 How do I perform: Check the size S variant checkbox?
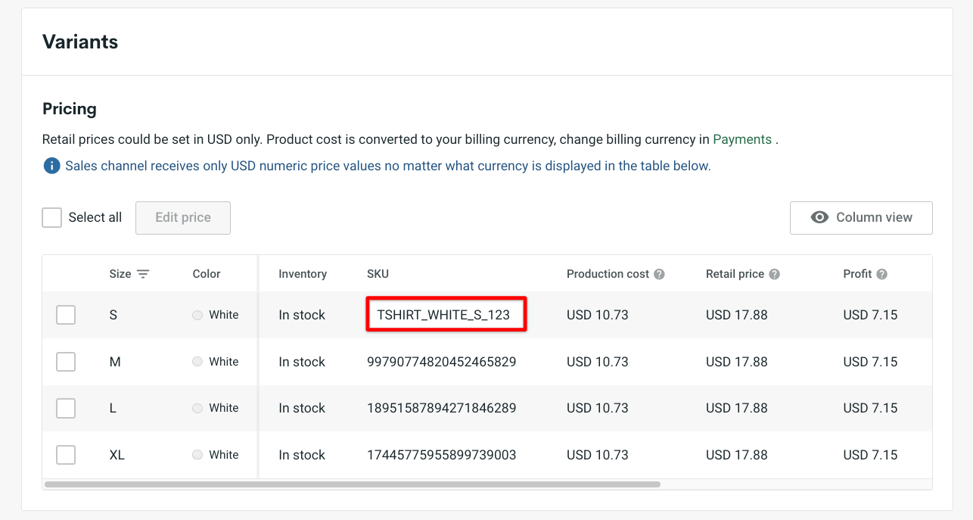click(x=65, y=314)
